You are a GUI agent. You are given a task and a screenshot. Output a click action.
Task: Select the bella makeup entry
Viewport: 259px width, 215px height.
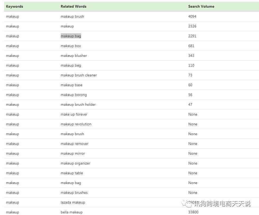[x=72, y=212]
